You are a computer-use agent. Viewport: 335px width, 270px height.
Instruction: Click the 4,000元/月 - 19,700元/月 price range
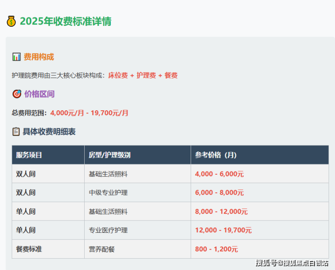tap(89, 113)
